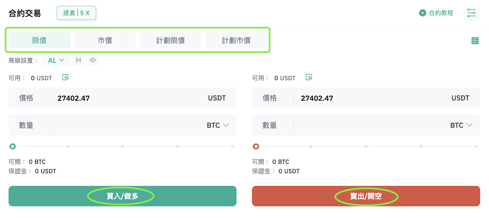Screen dimensions: 489x218
Task: Open the settings sliders icon at top right
Action: click(472, 13)
